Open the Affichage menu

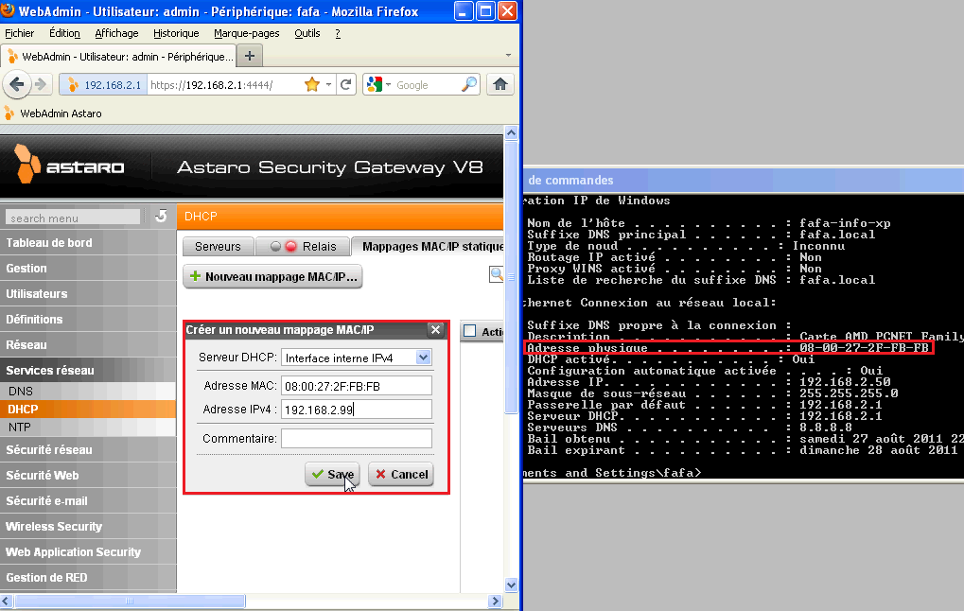(116, 33)
